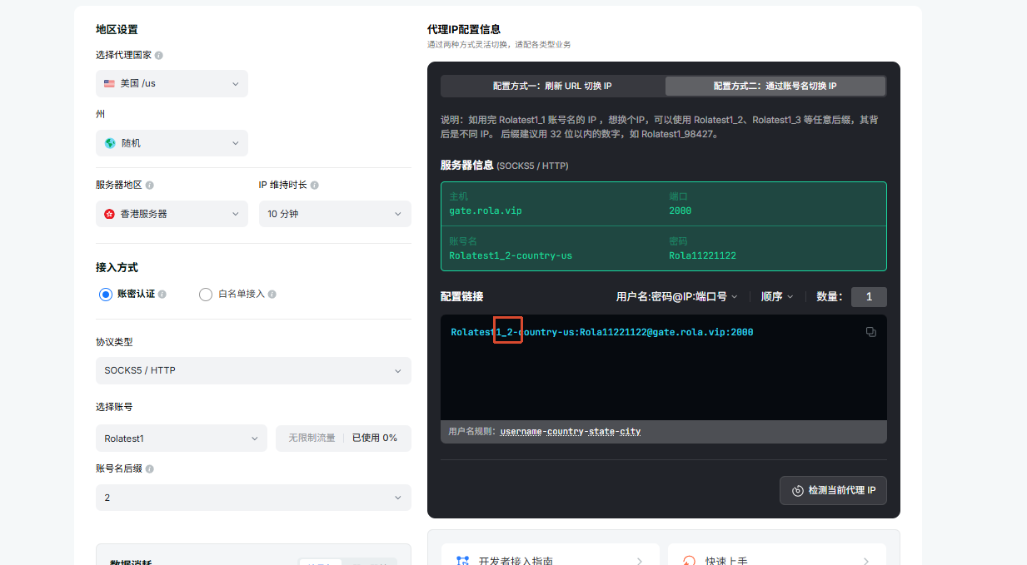Click the 检测当前代理 IP button
1027x565 pixels.
833,490
